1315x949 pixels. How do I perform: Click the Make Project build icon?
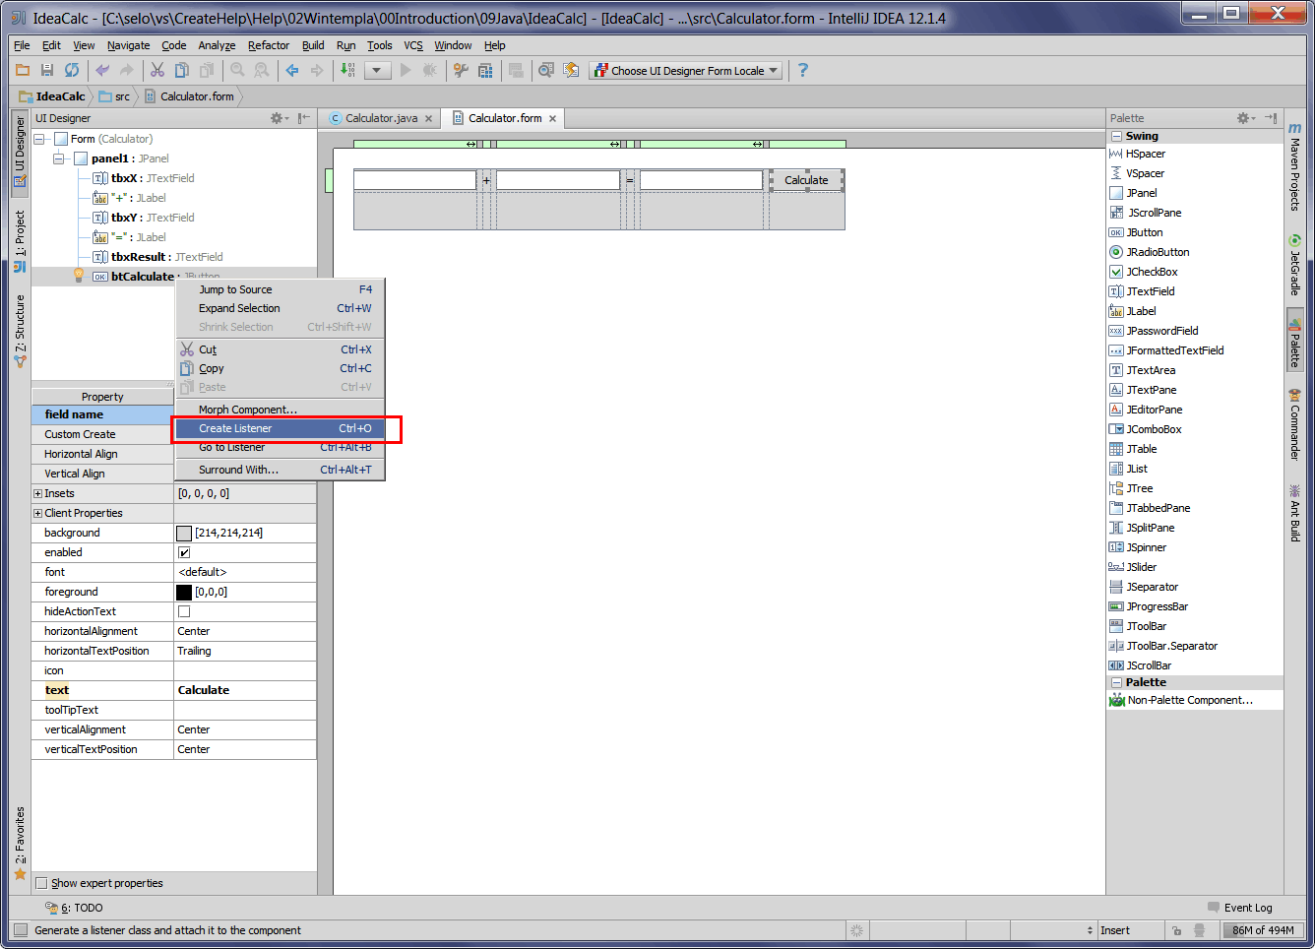347,70
